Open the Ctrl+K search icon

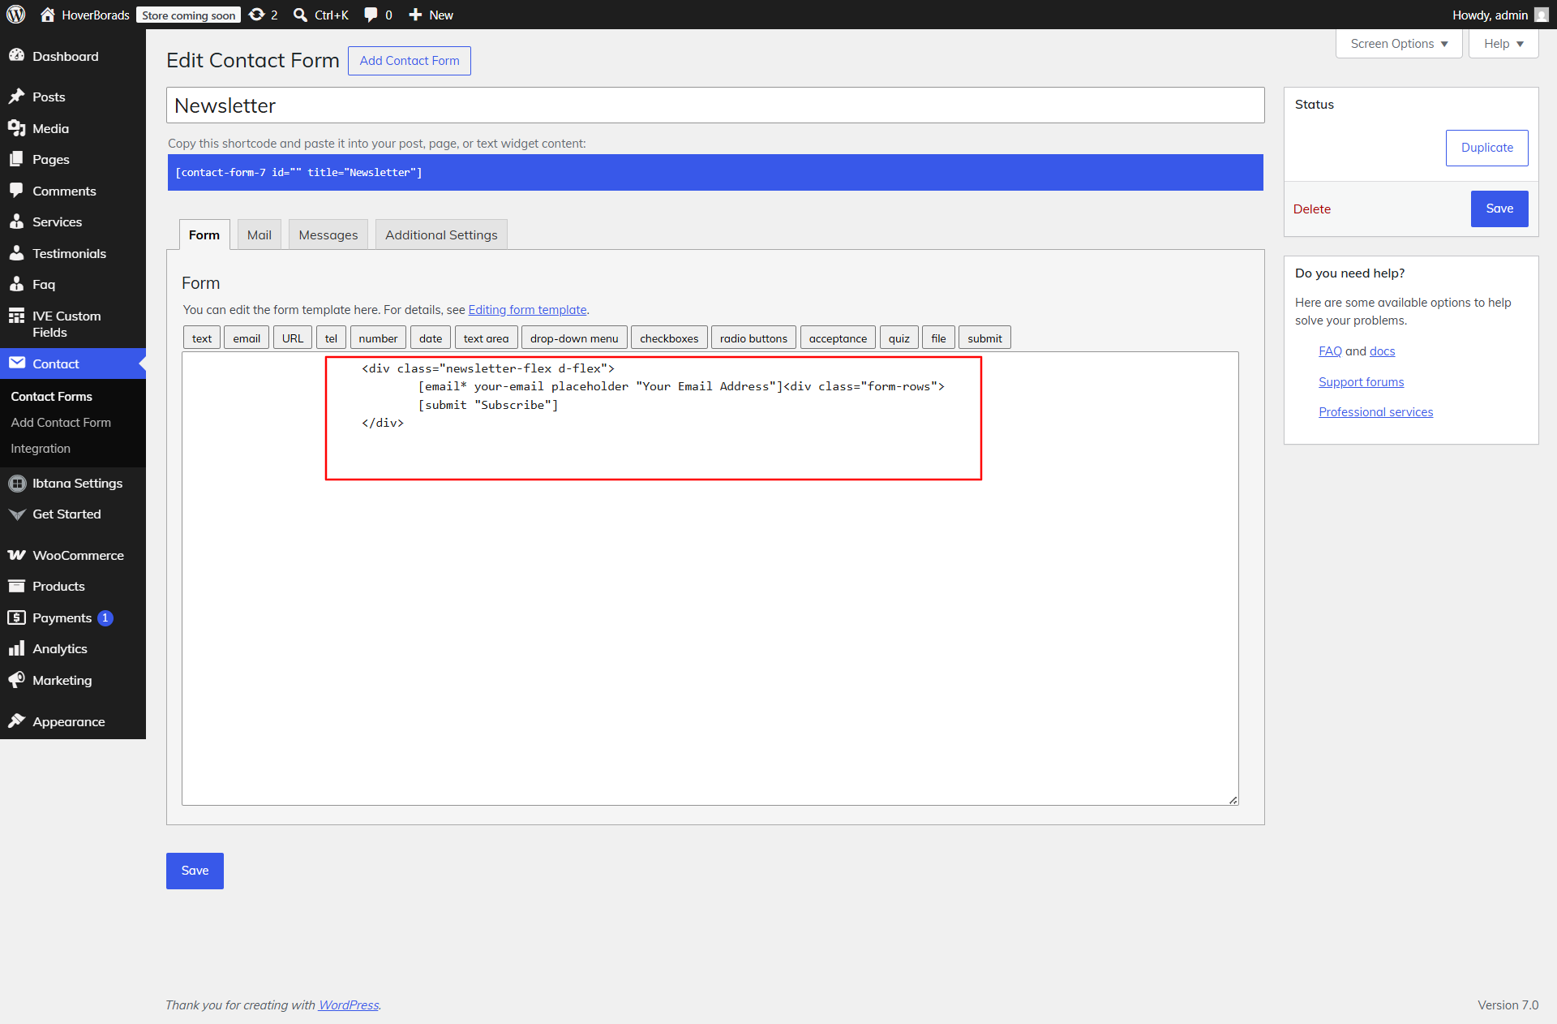[300, 15]
